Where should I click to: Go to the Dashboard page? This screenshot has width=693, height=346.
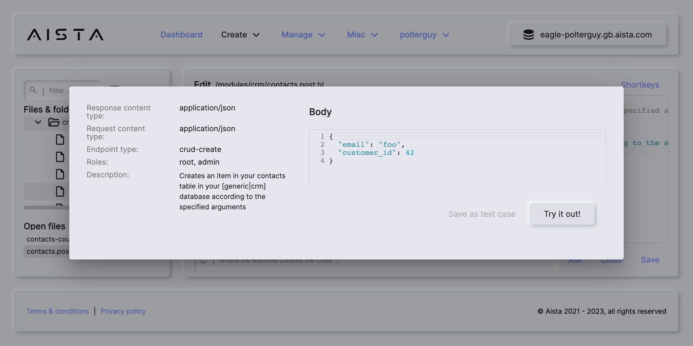pos(181,35)
